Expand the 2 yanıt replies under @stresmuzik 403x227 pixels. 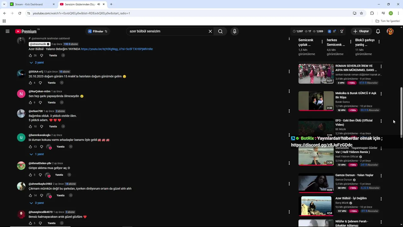point(37,63)
